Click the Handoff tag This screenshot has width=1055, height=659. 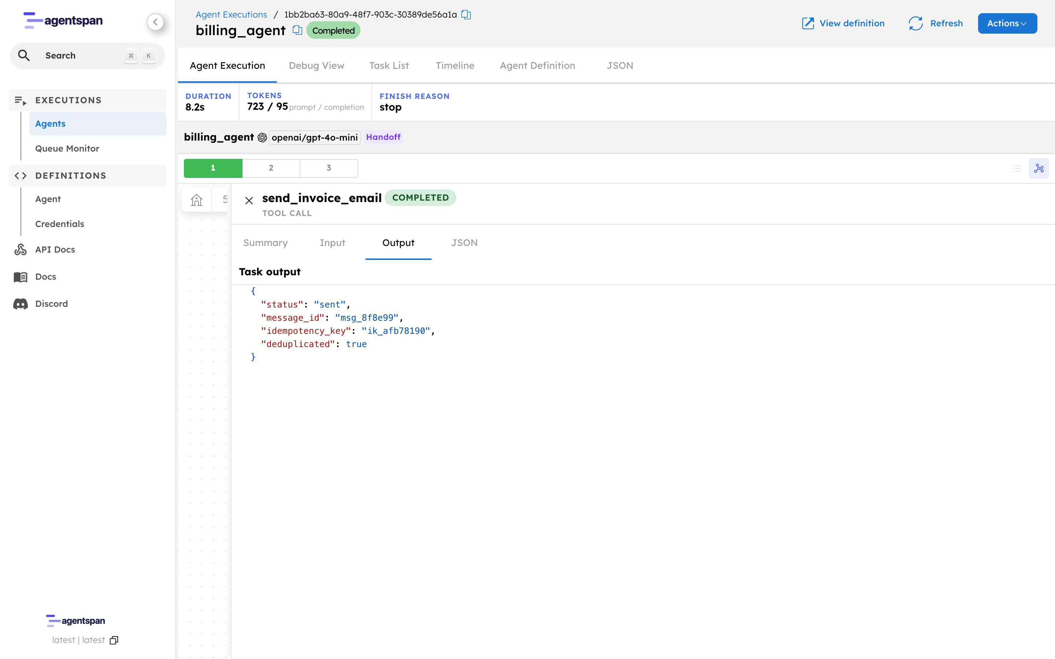click(x=383, y=137)
